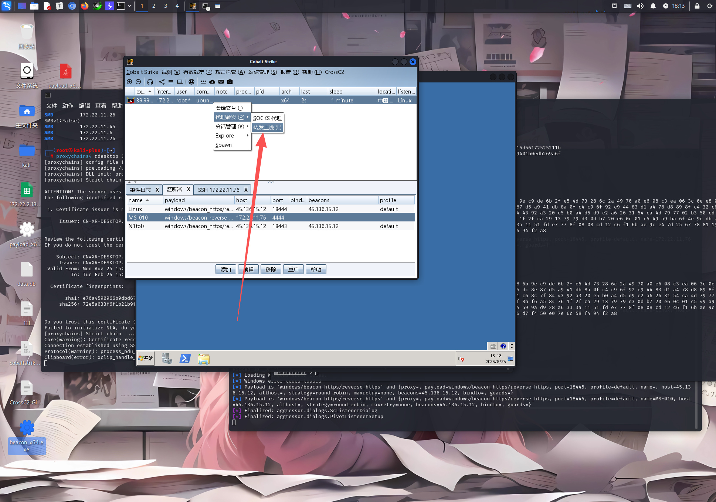Switch to the 监听器 tab

[x=174, y=190]
